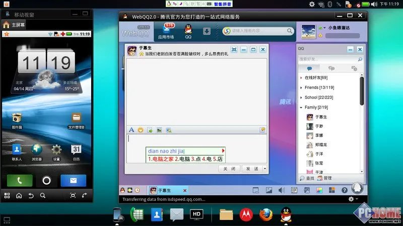The width and height of the screenshot is (403, 226).
Task: Open the send button dropdown arrow
Action: point(265,169)
